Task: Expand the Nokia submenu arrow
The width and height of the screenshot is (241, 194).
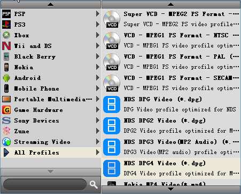Action: [97, 67]
